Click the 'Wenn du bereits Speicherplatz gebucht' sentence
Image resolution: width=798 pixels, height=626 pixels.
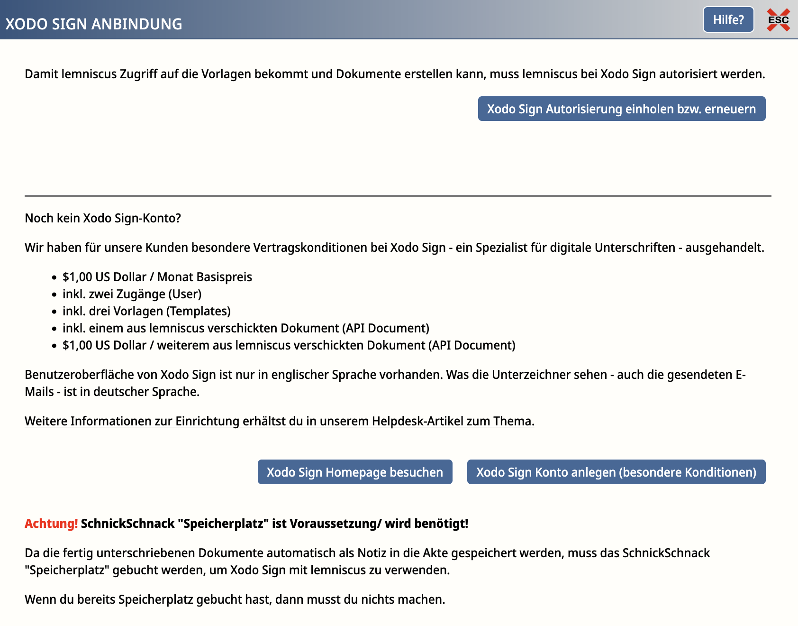(x=235, y=599)
